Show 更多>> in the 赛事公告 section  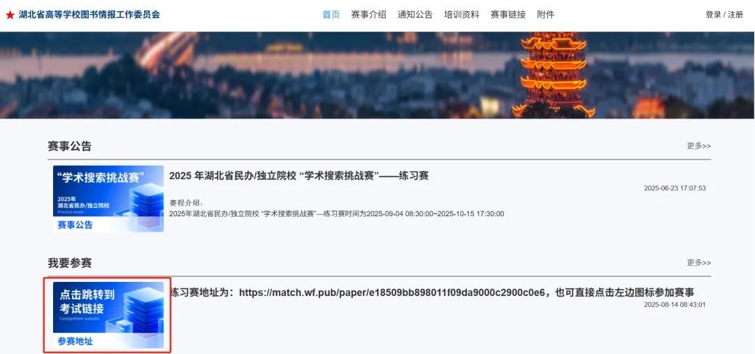click(698, 146)
